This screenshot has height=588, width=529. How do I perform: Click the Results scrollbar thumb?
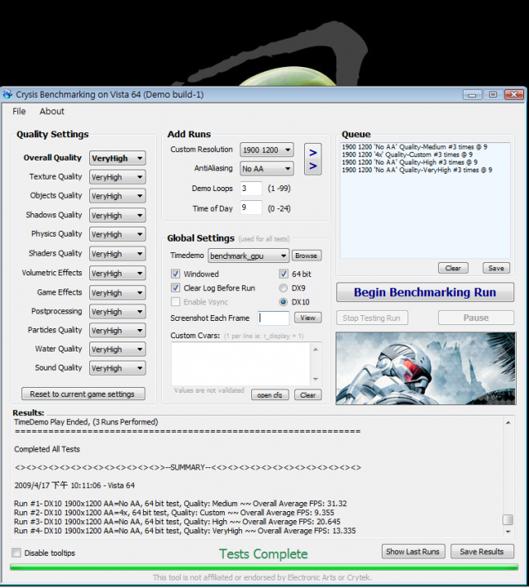click(508, 519)
